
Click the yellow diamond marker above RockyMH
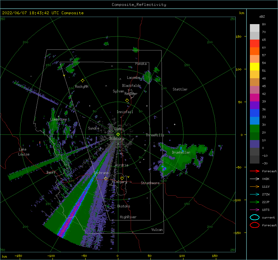[82, 81]
